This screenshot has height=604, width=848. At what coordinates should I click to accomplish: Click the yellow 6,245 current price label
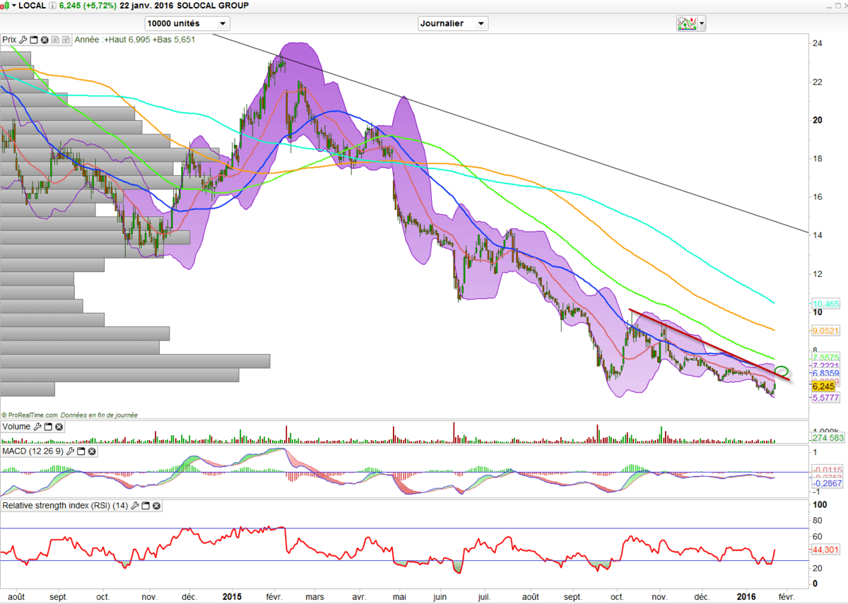click(824, 386)
